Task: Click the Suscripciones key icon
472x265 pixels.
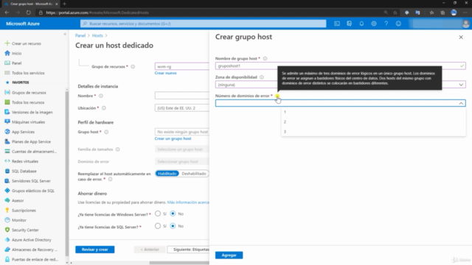Action: (x=7, y=211)
